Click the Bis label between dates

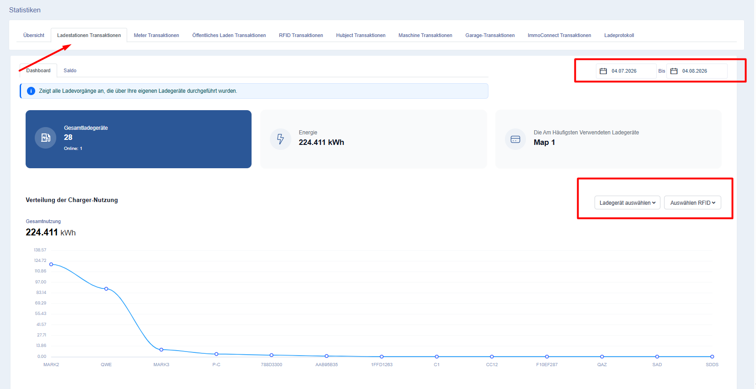tap(661, 71)
